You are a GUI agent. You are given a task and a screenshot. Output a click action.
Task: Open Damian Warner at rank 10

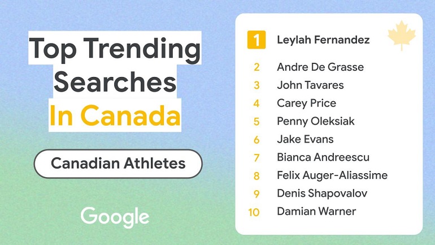(x=316, y=212)
